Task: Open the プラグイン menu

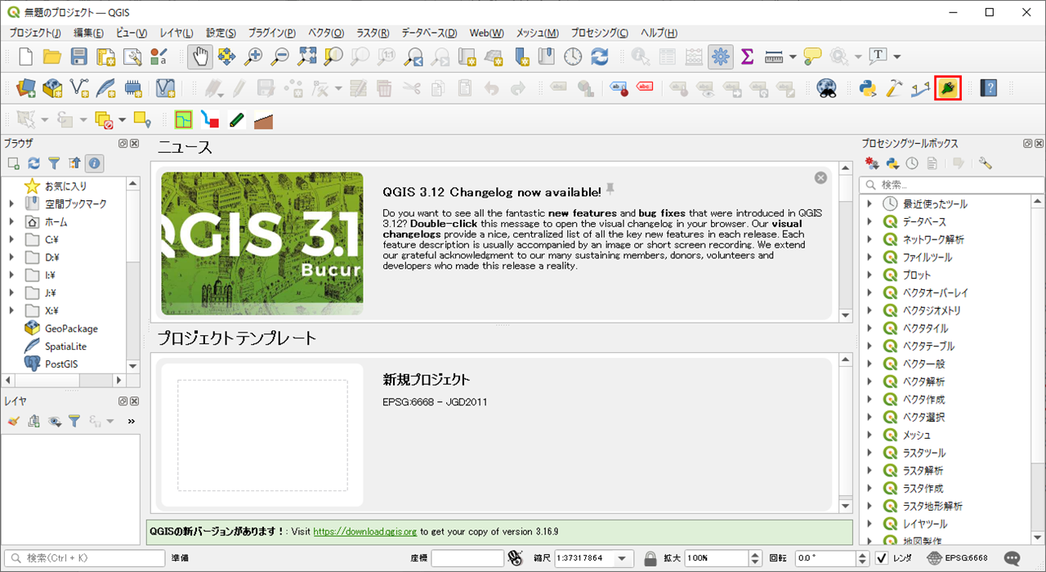Action: [x=272, y=33]
